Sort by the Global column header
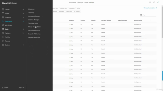This screenshot has height=91, width=163. 93,20
